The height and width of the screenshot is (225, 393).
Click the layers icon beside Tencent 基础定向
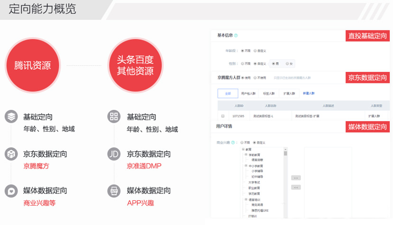(x=11, y=117)
